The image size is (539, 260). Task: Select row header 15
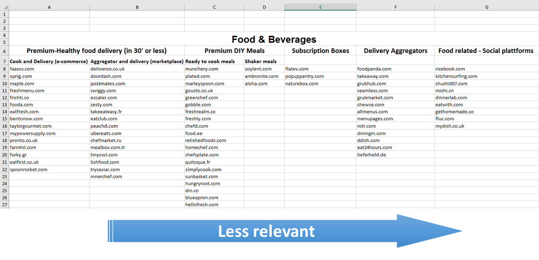(x=4, y=119)
